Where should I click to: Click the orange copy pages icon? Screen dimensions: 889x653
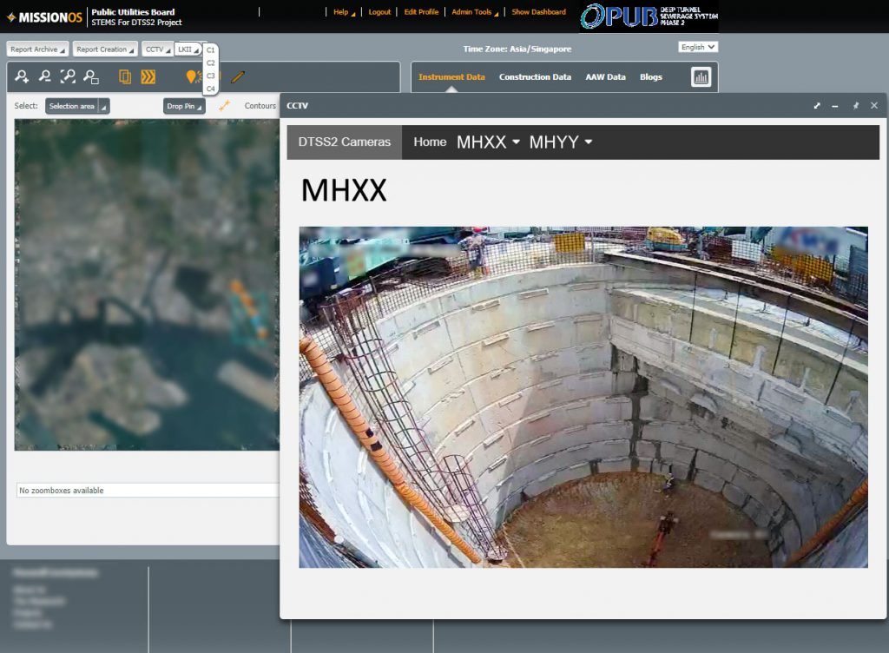(x=125, y=77)
